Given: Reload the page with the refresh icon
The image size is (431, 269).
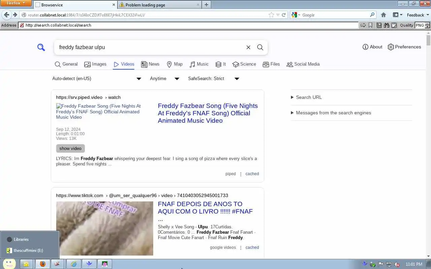Looking at the screenshot, I should 284,15.
